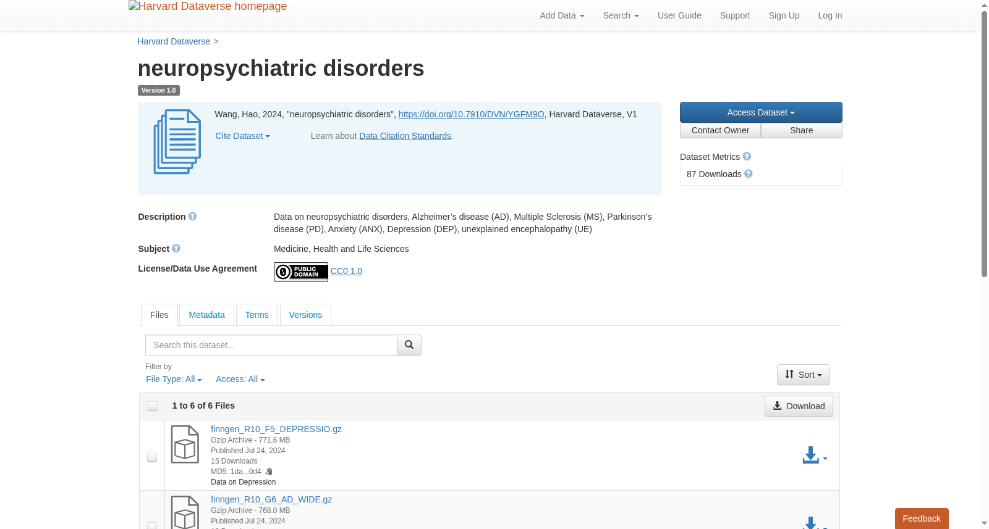Viewport: 989px width, 529px height.
Task: Click the scrollbar down arrow
Action: [984, 523]
